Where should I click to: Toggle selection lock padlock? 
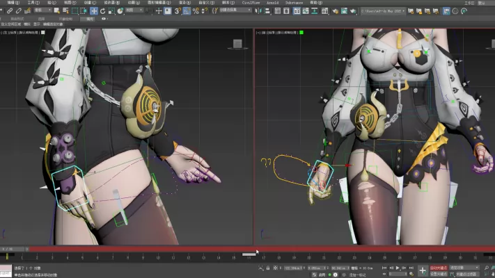(268, 268)
